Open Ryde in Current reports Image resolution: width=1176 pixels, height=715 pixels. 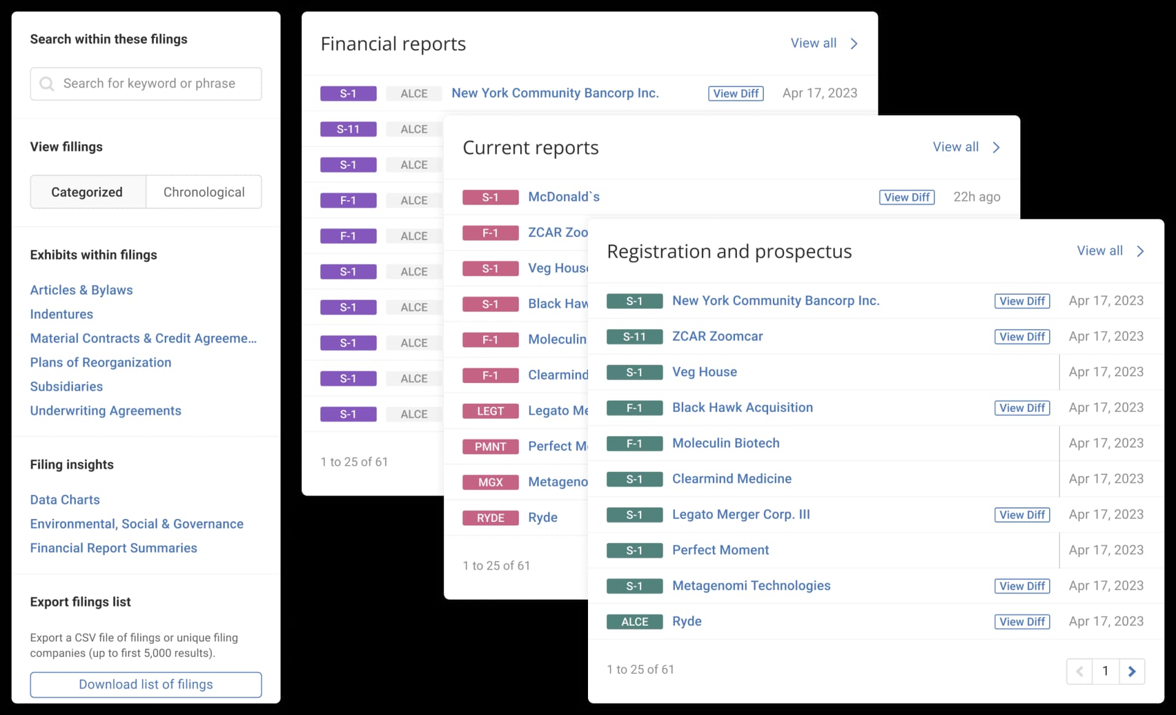[x=543, y=517]
